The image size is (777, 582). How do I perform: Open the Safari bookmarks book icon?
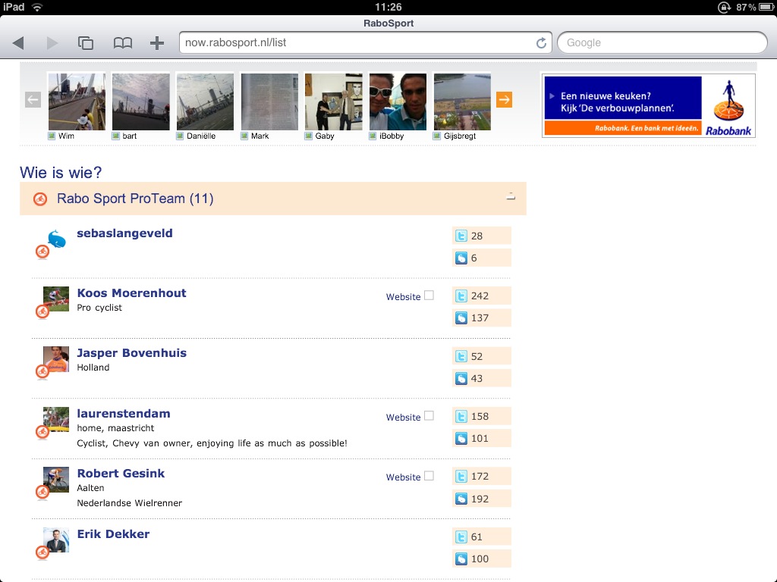122,43
